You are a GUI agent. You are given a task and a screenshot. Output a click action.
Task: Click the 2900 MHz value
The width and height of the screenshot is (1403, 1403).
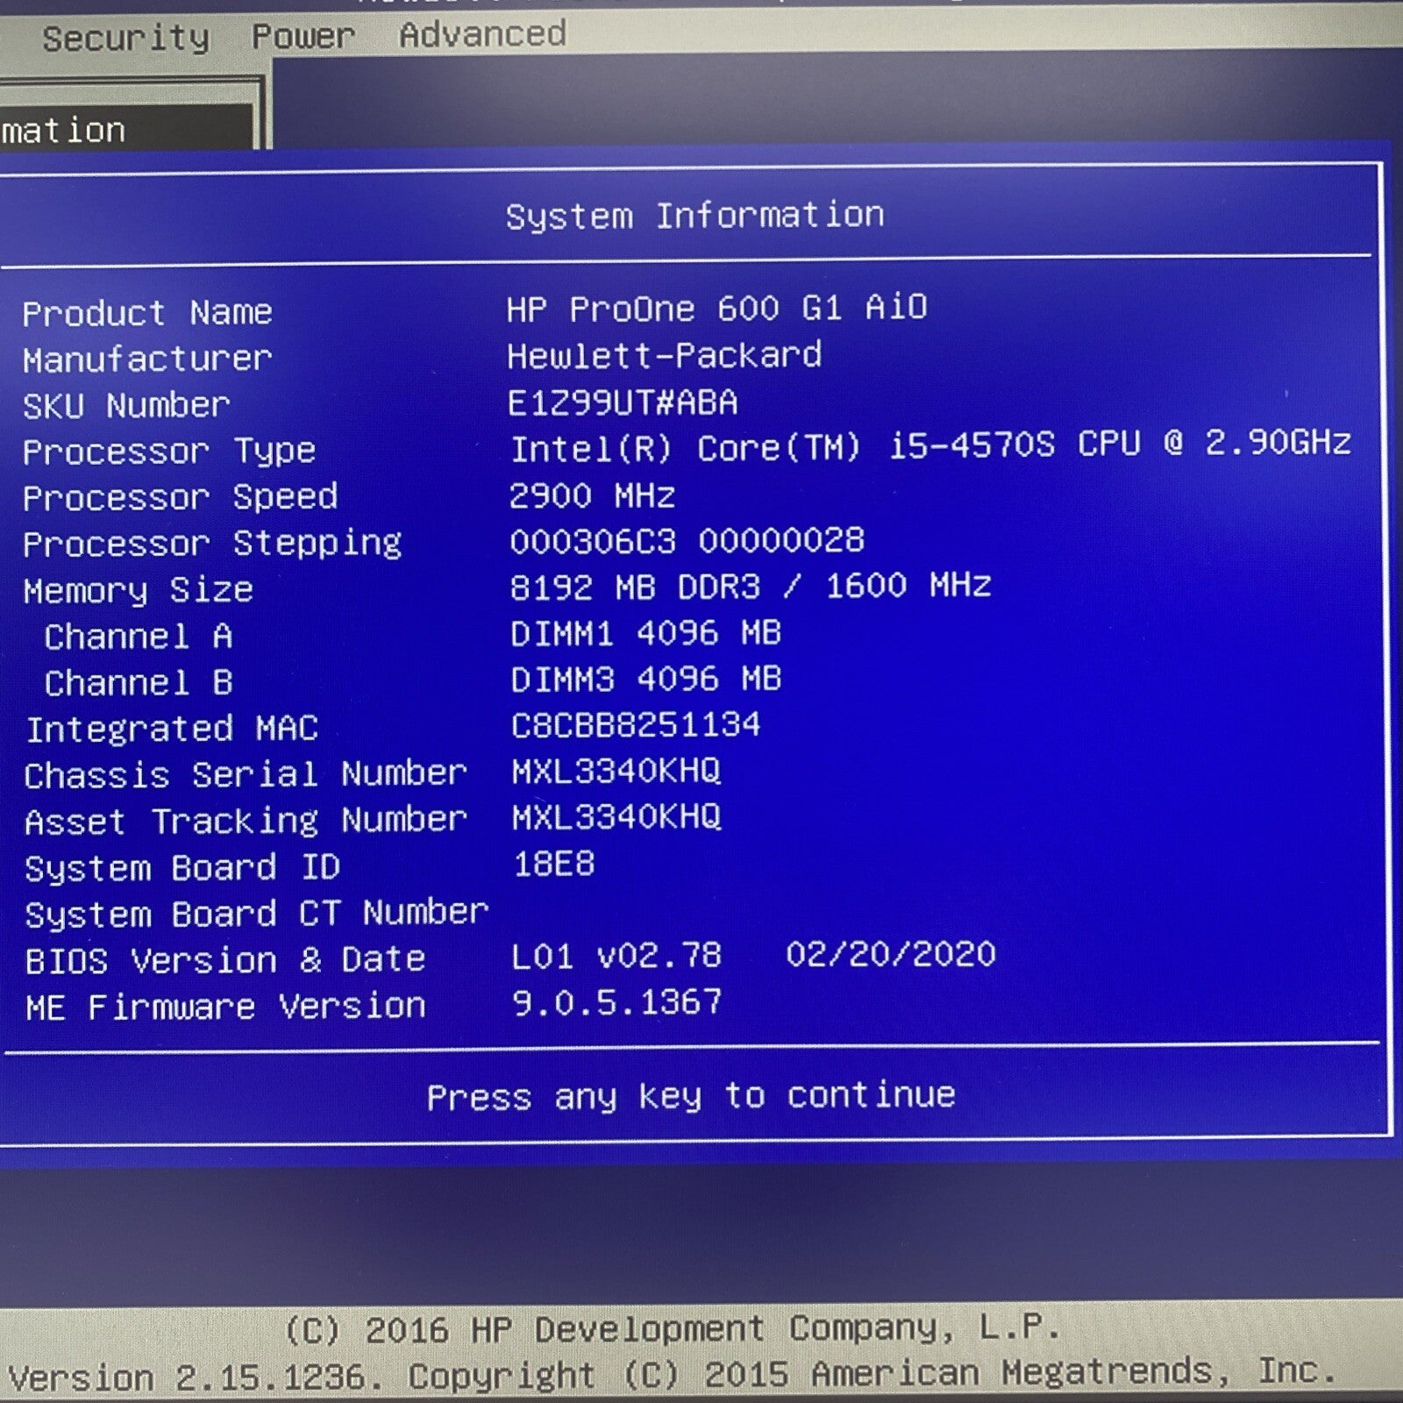592,495
